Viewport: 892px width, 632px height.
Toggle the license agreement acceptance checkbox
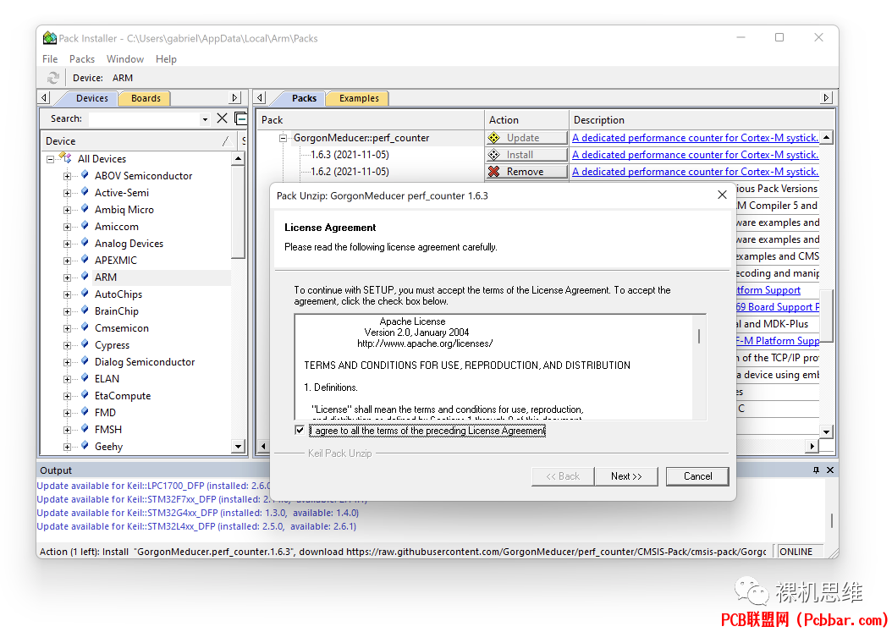point(300,430)
